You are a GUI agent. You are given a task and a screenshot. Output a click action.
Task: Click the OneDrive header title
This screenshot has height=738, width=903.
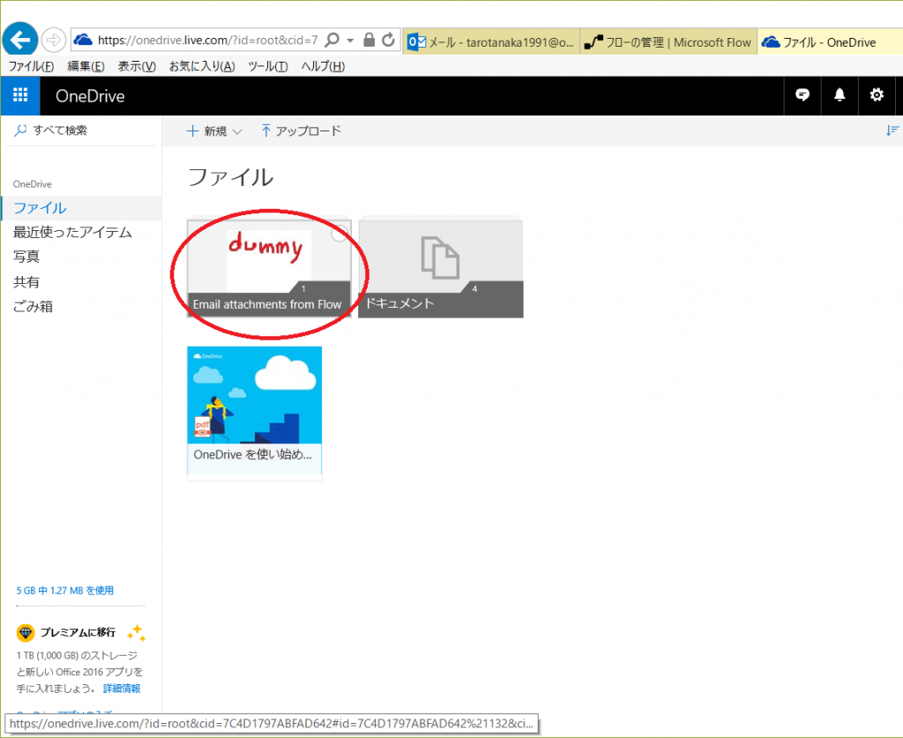[90, 96]
